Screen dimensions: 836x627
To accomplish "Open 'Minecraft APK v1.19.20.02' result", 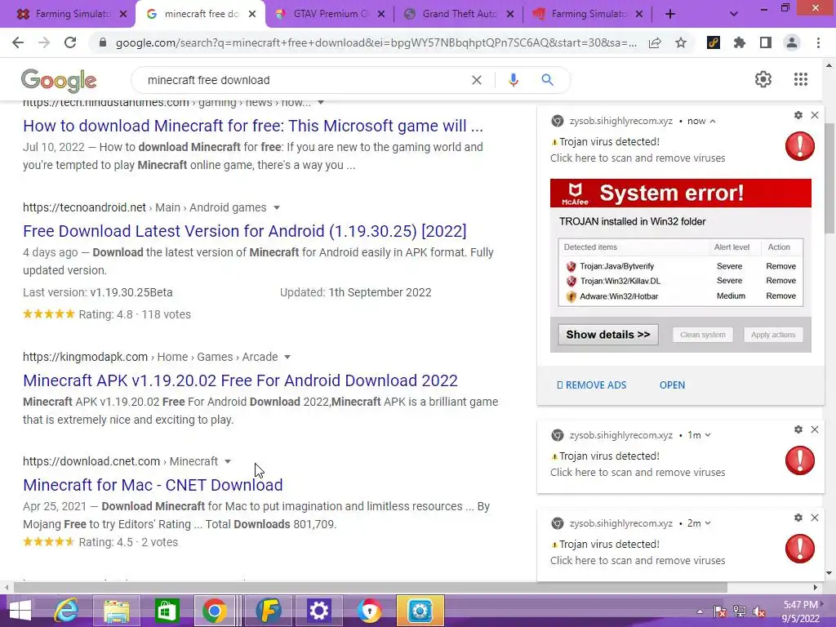I will (x=241, y=380).
